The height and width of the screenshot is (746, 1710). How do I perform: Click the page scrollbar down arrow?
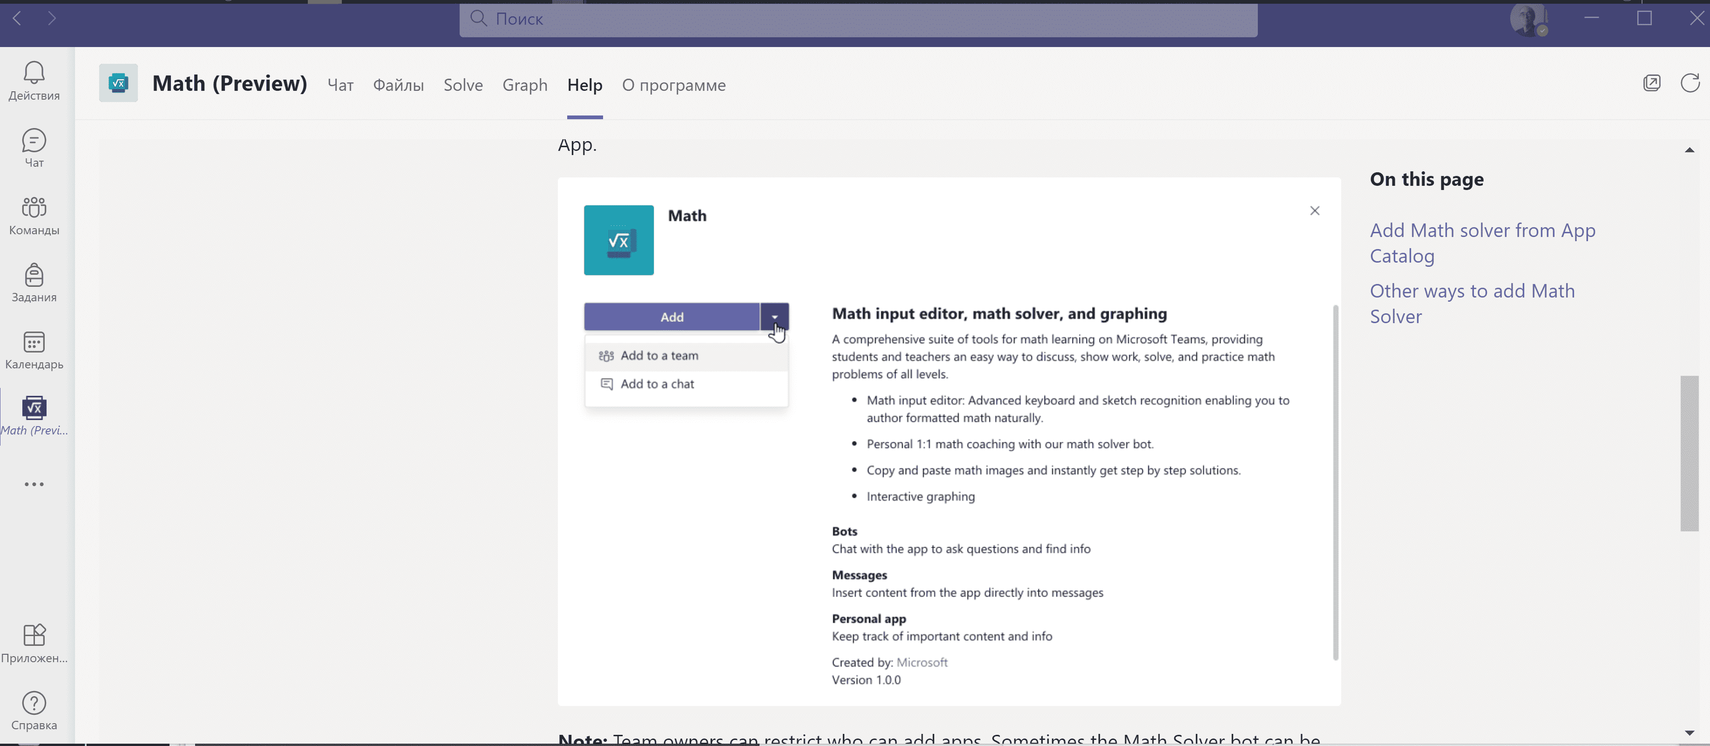pyautogui.click(x=1690, y=732)
